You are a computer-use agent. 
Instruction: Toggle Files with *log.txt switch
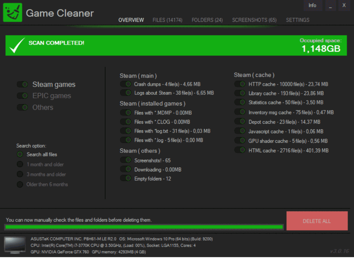point(126,131)
